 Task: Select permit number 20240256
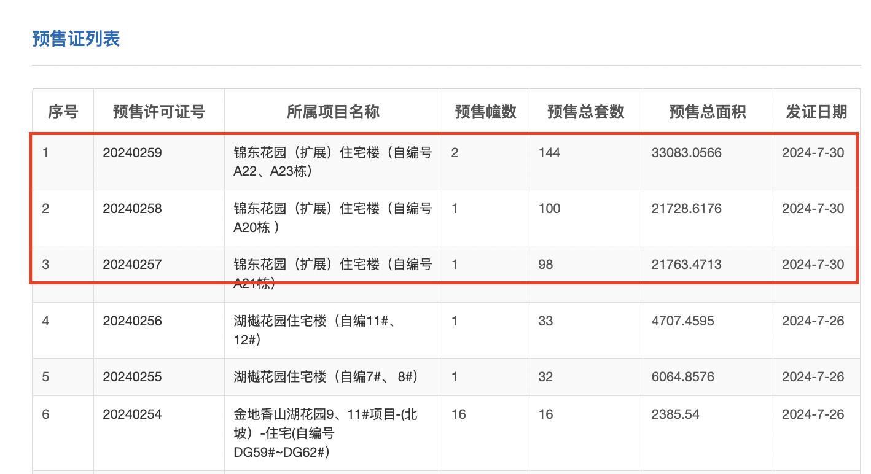(x=133, y=321)
